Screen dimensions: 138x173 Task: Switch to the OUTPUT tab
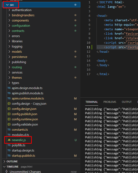127,102
